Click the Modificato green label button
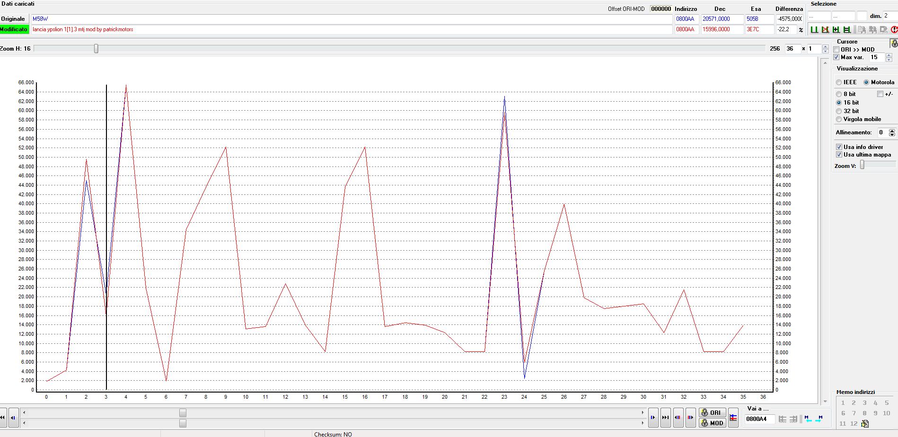The height and width of the screenshot is (437, 898). (14, 29)
